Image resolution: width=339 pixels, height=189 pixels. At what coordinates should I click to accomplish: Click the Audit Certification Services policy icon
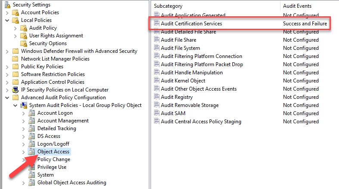coord(156,24)
